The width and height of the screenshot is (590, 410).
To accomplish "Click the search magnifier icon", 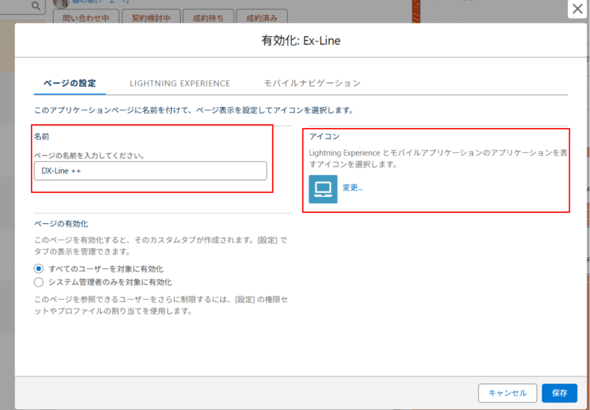I will pyautogui.click(x=36, y=6).
